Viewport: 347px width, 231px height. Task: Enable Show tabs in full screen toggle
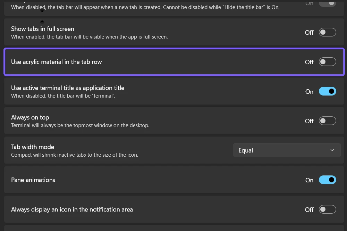point(327,32)
